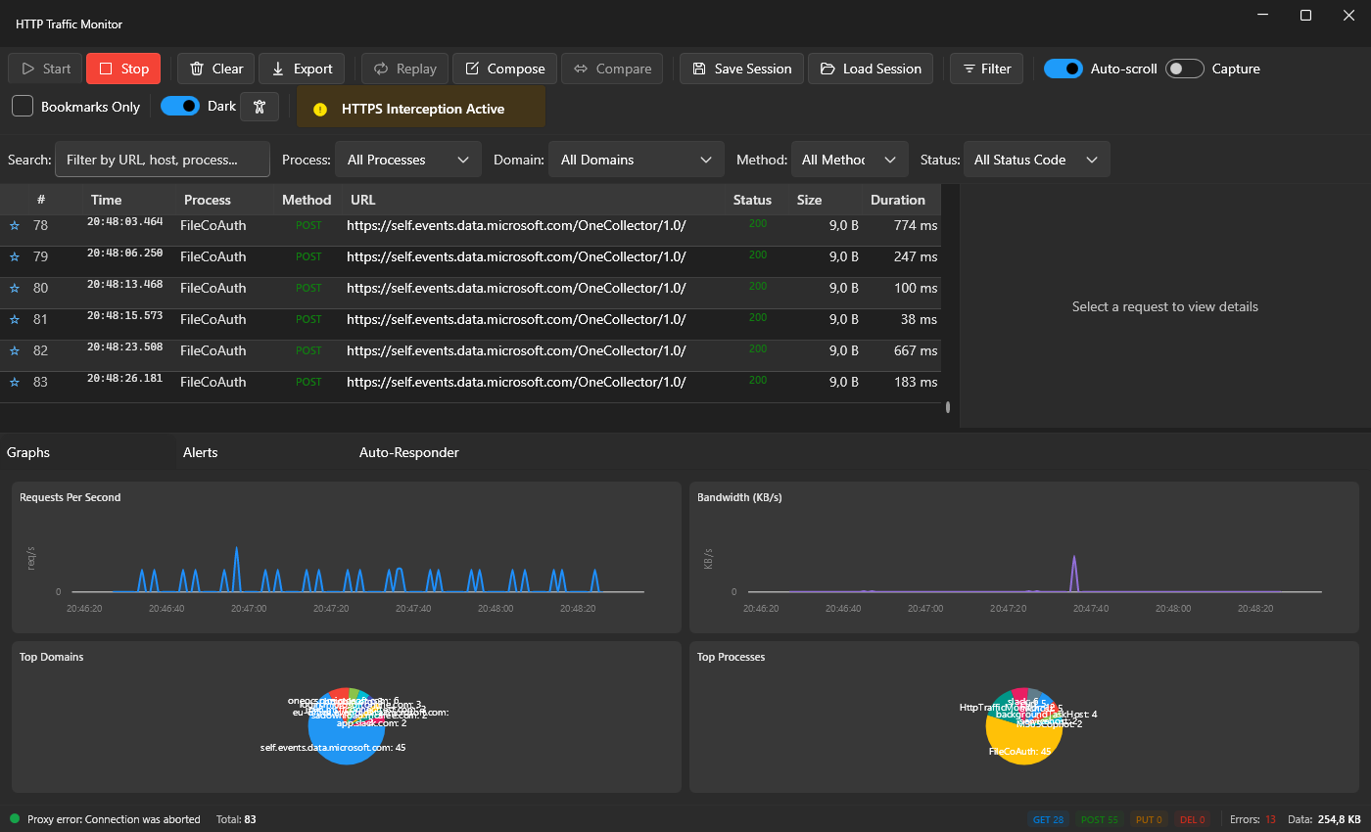Viewport: 1371px width, 832px height.
Task: Click the yellow HTTPS Interception warning icon
Action: tap(319, 110)
